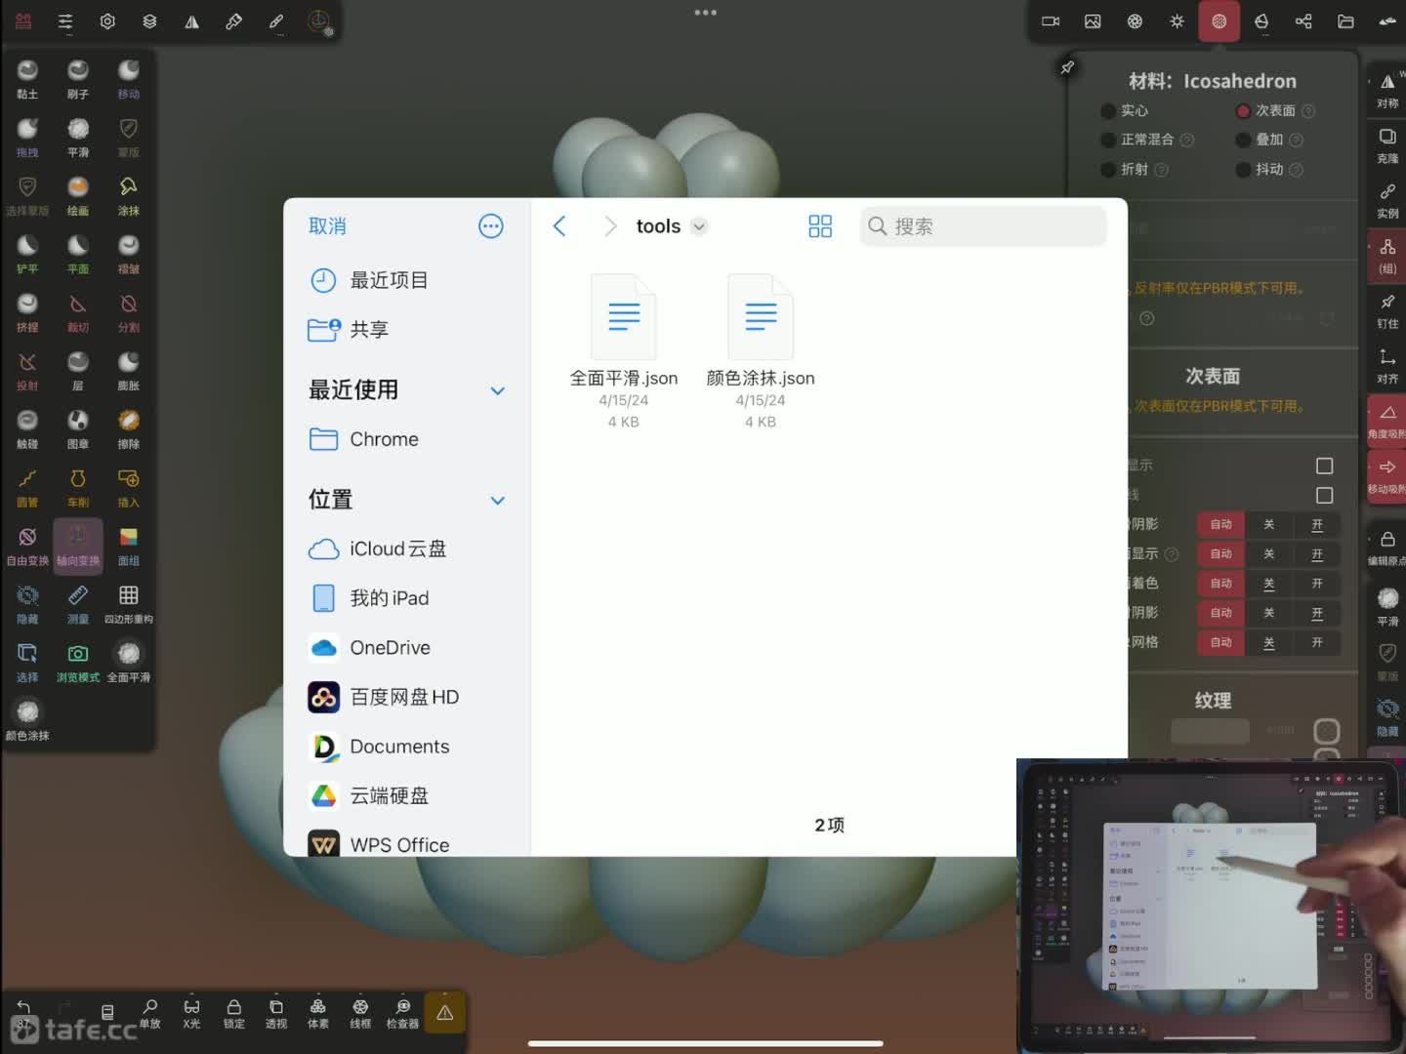Open the 对称 symmetry menu
This screenshot has height=1054, width=1406.
[1387, 90]
